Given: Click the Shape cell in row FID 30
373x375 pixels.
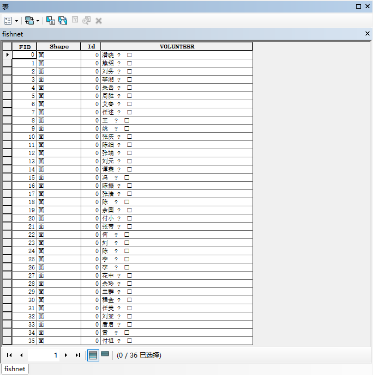Looking at the screenshot, I should [x=59, y=300].
